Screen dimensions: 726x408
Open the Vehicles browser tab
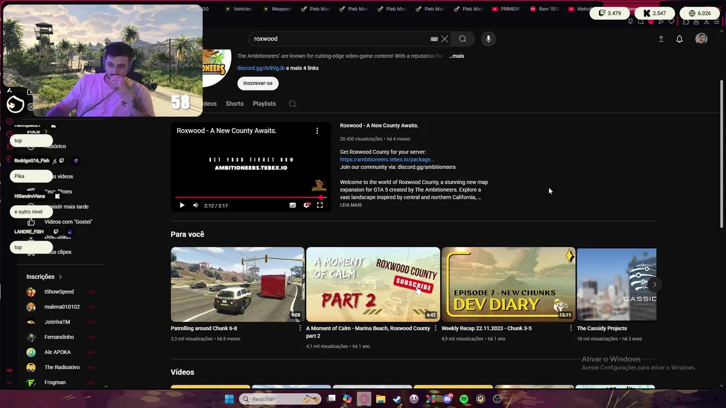(238, 9)
